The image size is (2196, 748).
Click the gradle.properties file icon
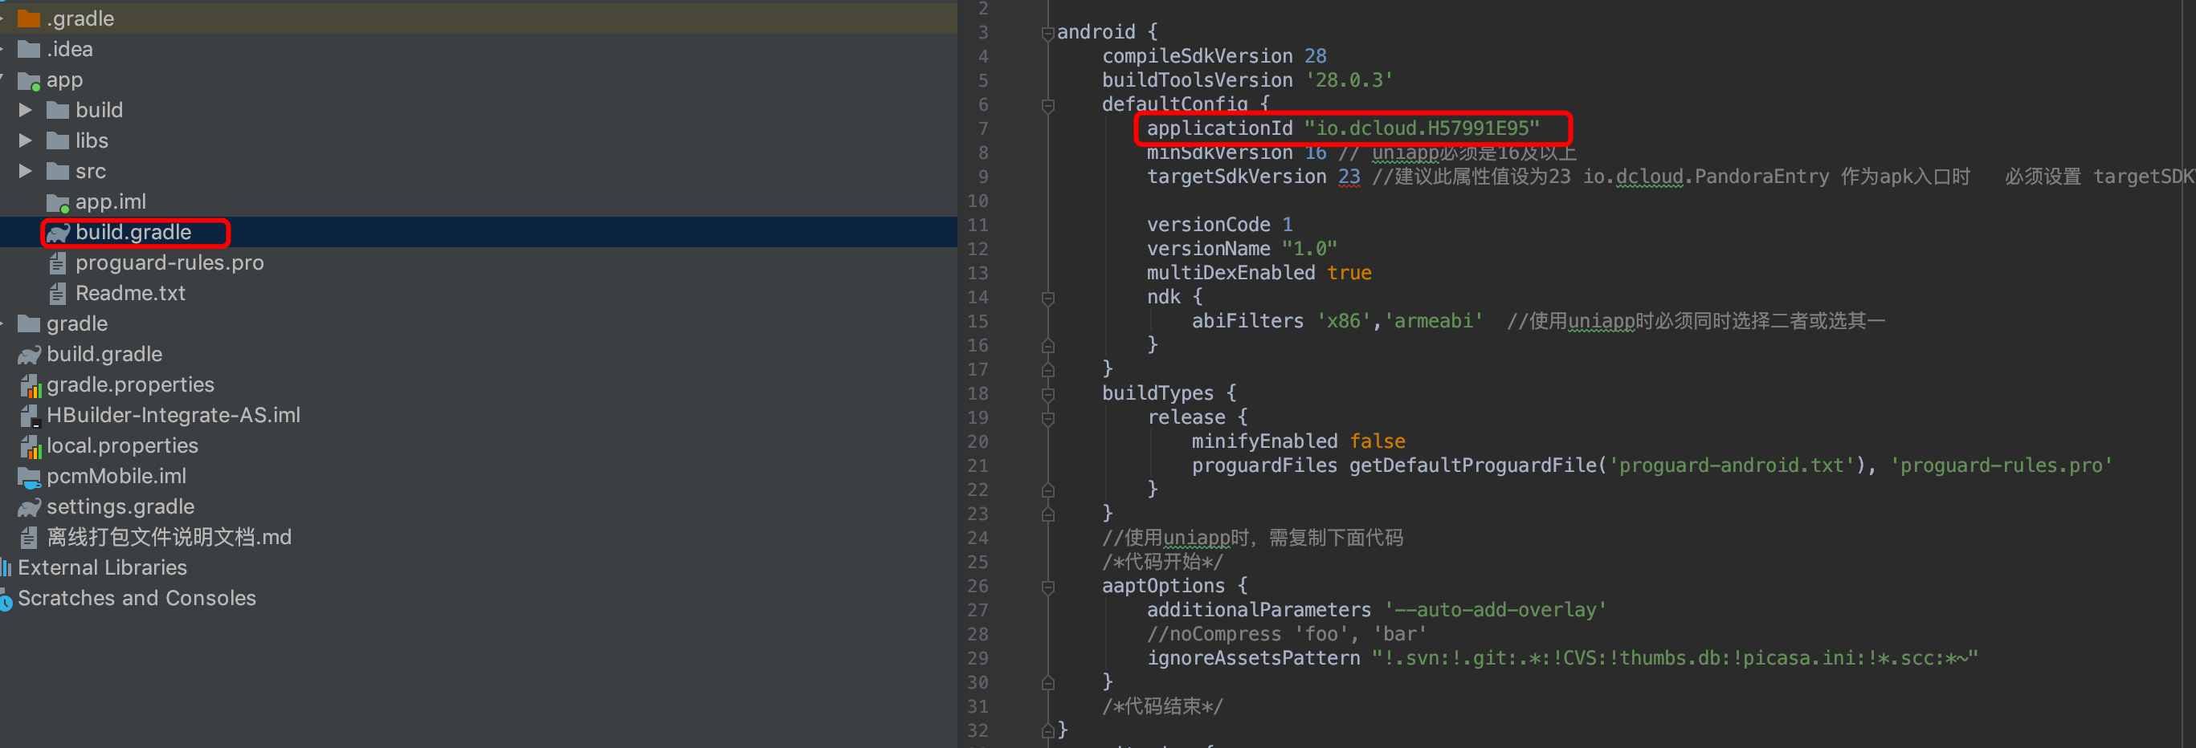click(x=31, y=385)
